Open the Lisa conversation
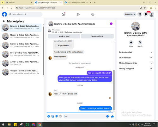The image size is (158, 127). 21,54
